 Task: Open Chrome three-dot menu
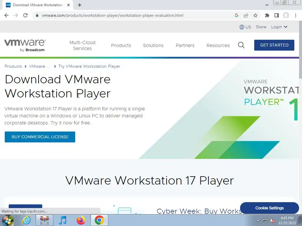click(x=296, y=15)
